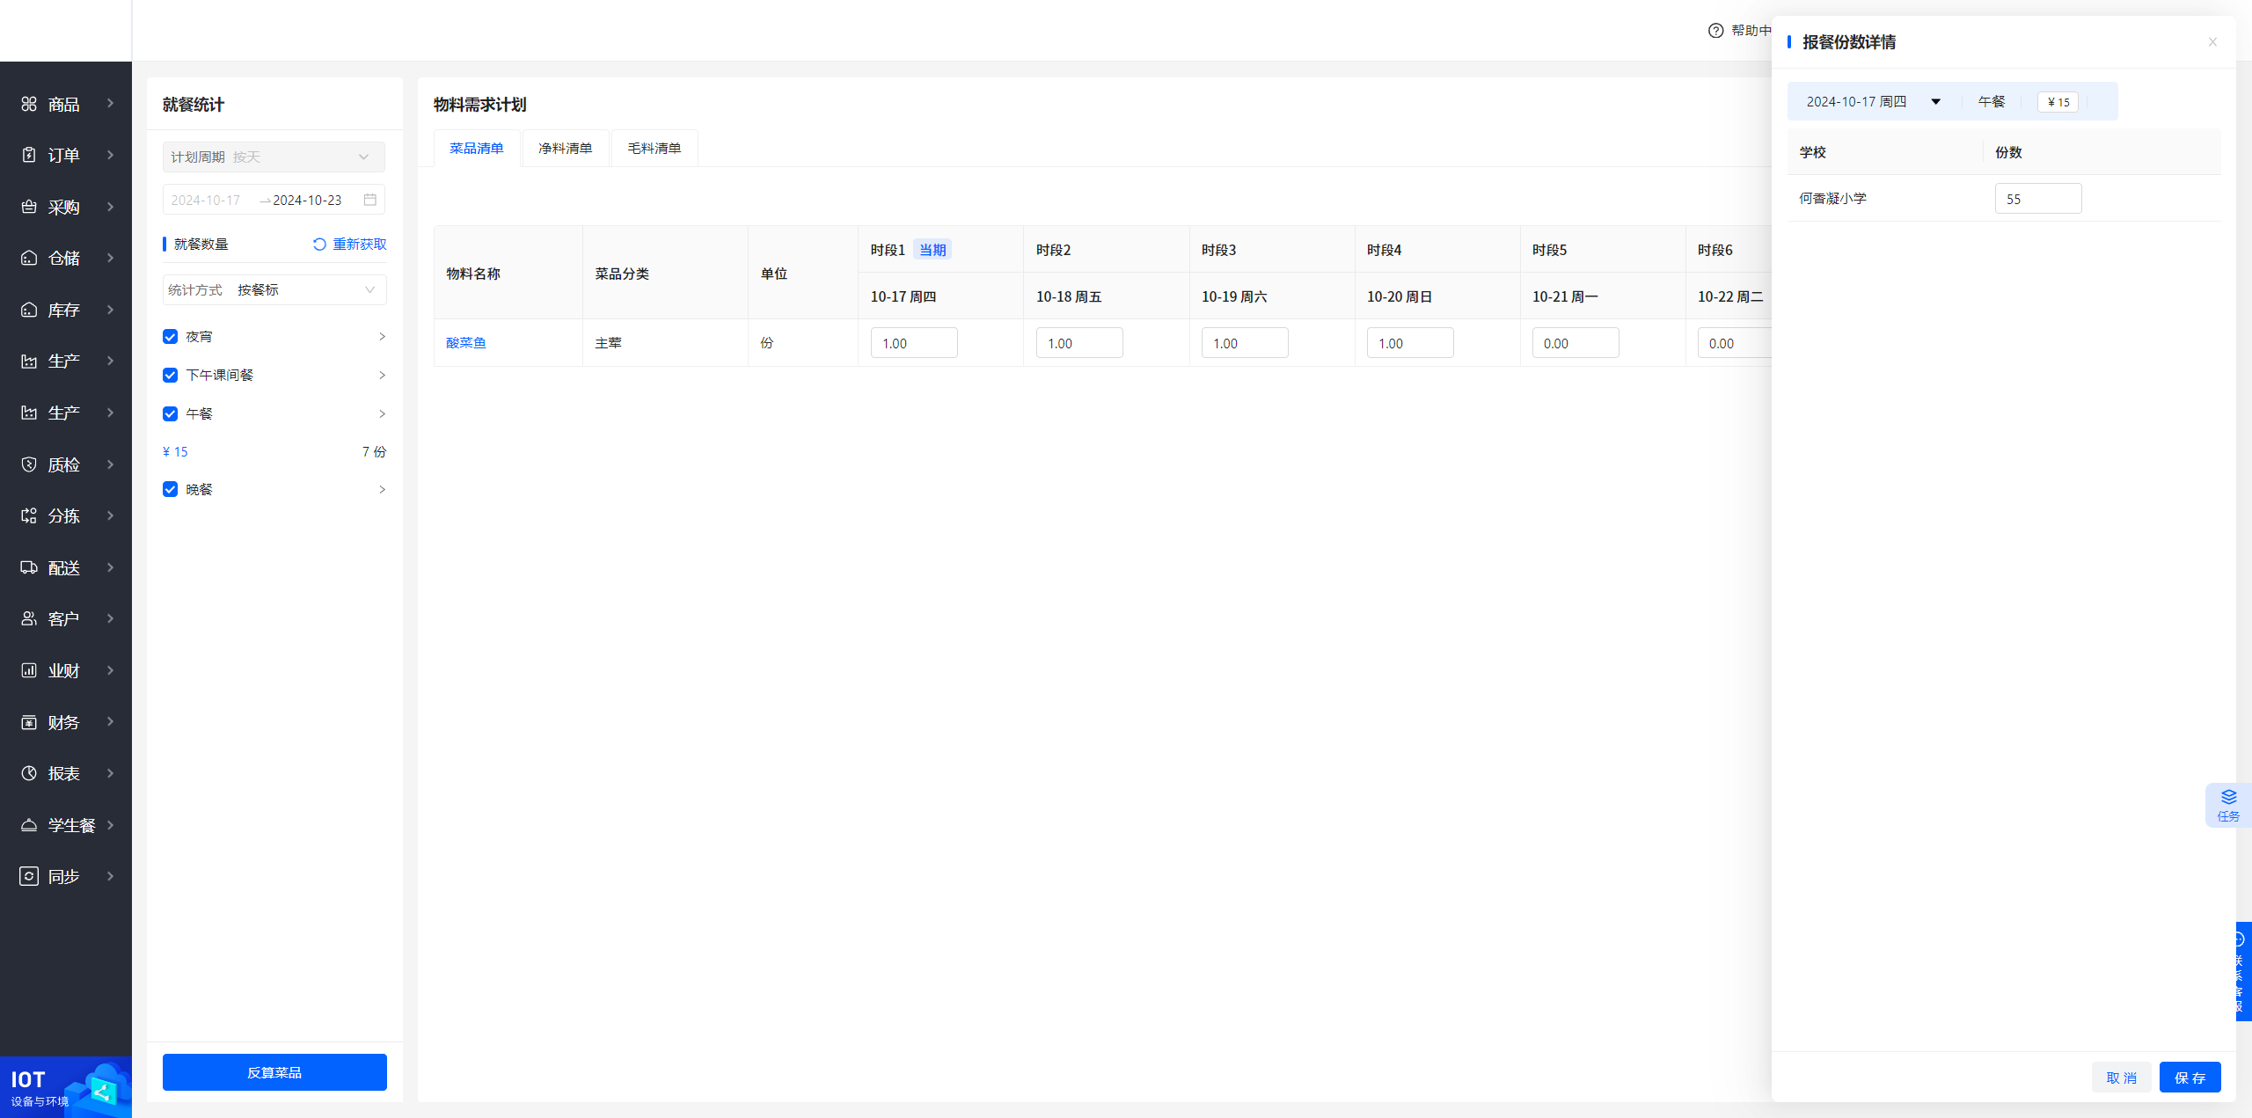Open the 任务 floating task icon
The image size is (2252, 1118).
click(2228, 804)
